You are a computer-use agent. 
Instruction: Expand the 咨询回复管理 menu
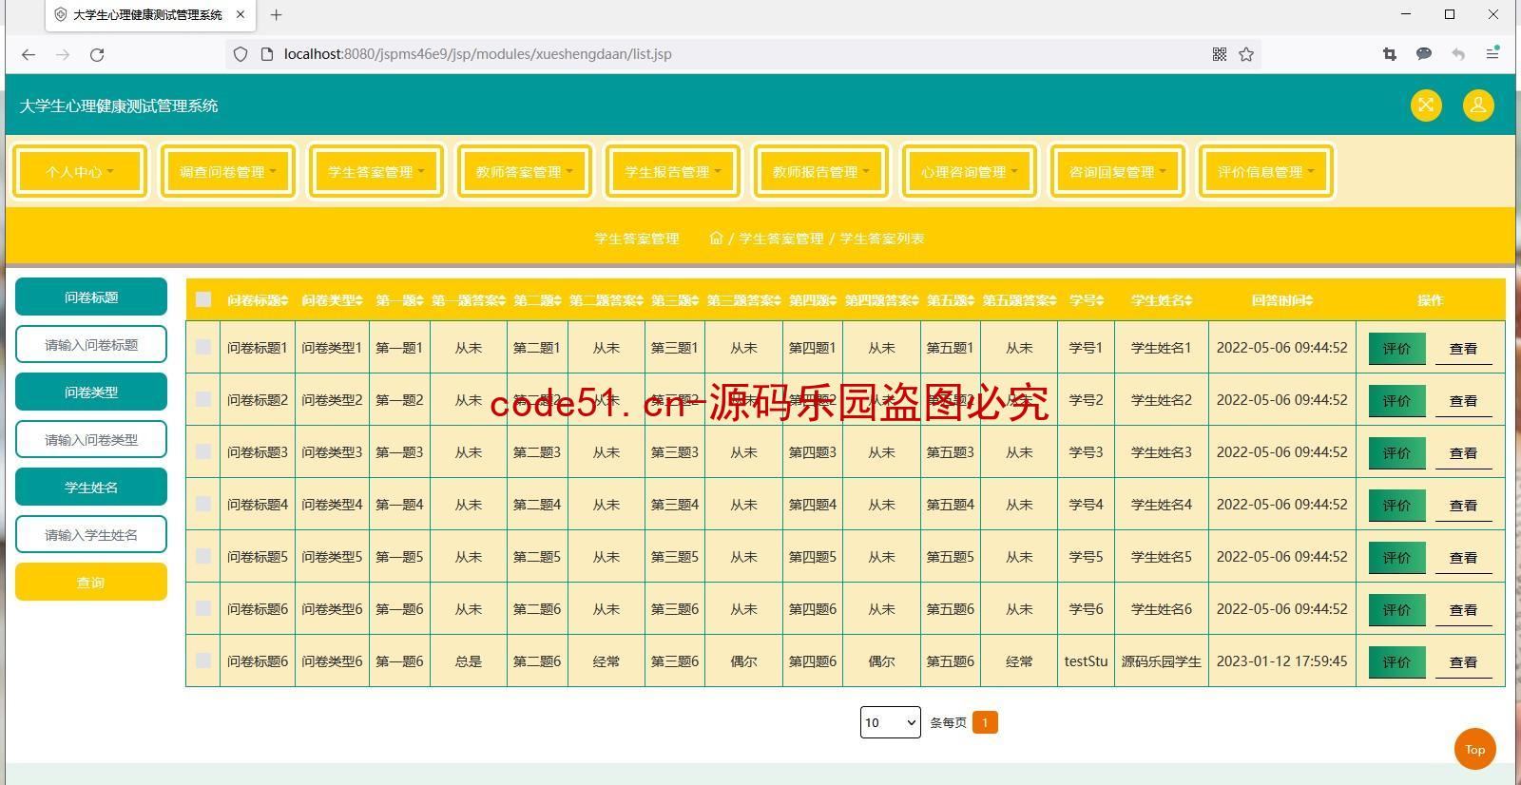click(1118, 171)
